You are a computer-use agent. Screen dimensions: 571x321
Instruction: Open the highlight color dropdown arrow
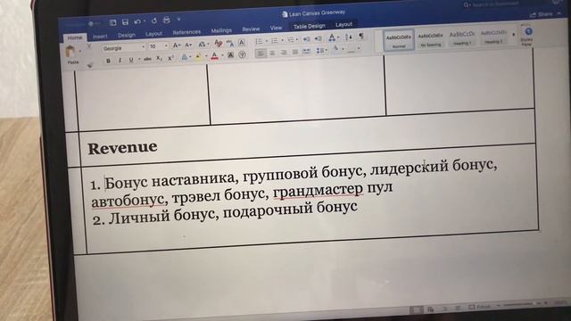(x=206, y=56)
